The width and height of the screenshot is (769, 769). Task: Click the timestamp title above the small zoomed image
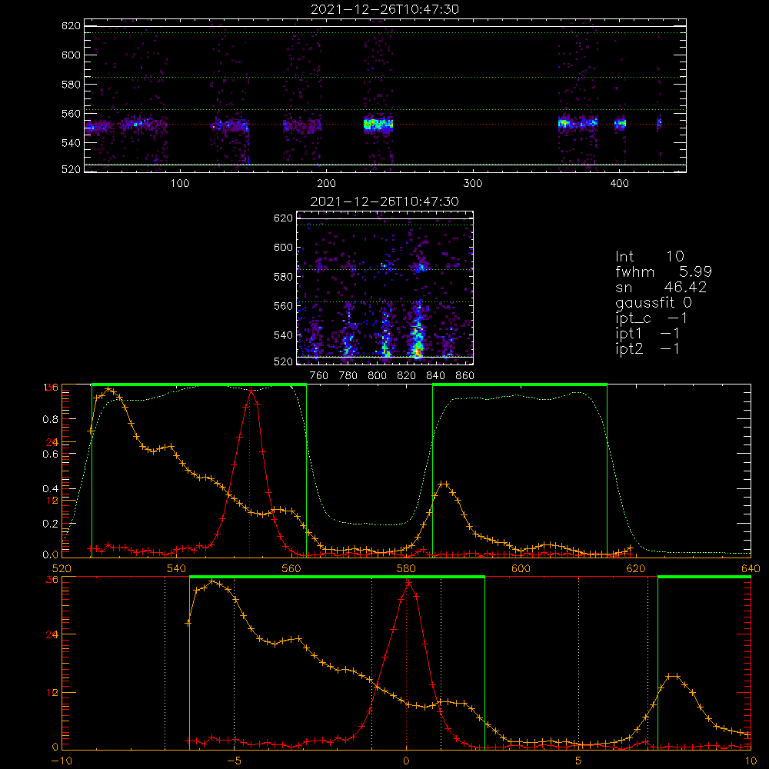click(384, 201)
